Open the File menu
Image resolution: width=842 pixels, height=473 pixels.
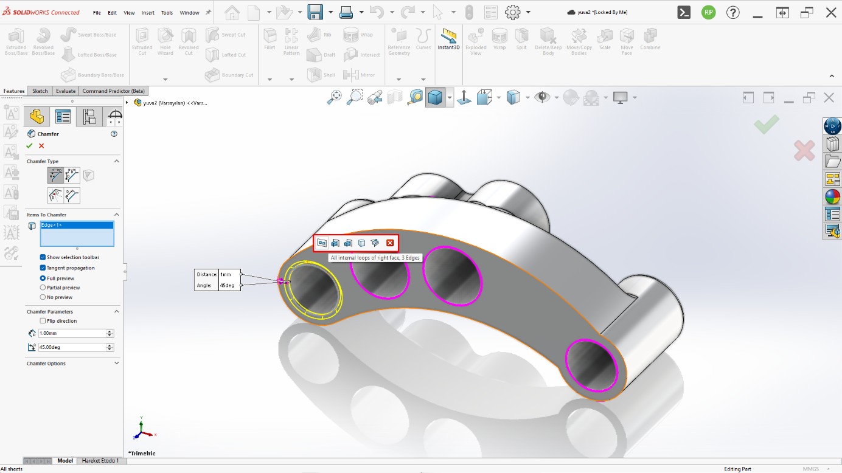pyautogui.click(x=97, y=13)
